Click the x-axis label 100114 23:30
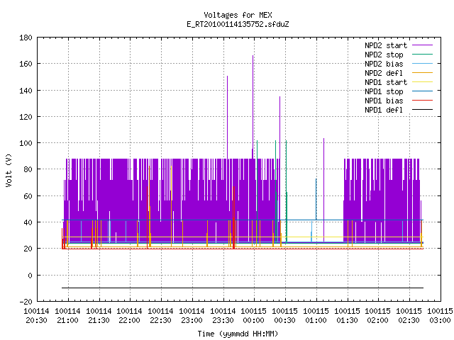The image size is (454, 340). click(x=223, y=316)
